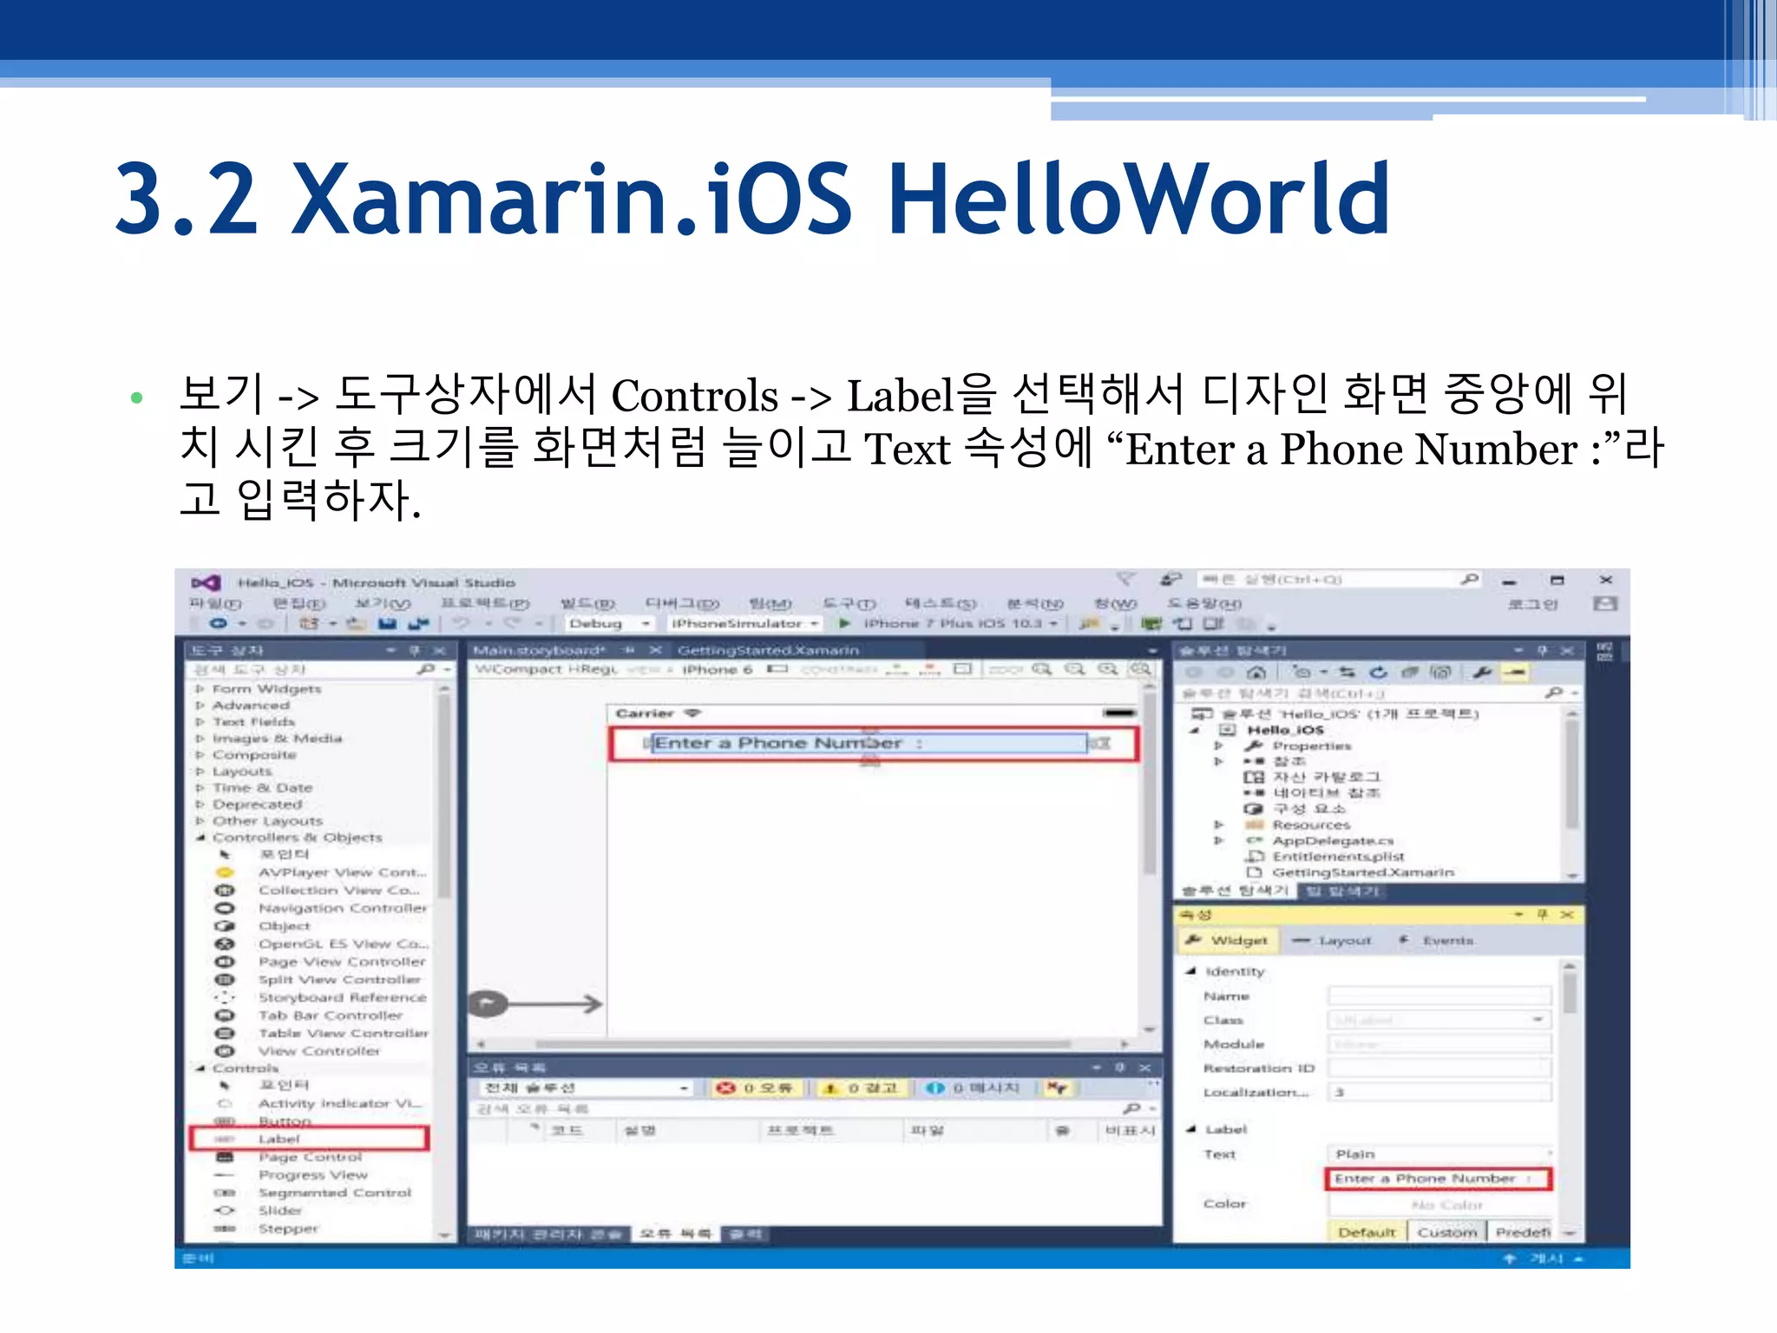Select the Tab Bar Controller toolbox item
The image size is (1777, 1333).
[x=330, y=1015]
